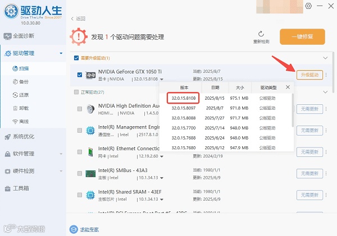Open version dropdown for SMBus 10.1.34.13
This screenshot has height=236, width=337.
162,178
